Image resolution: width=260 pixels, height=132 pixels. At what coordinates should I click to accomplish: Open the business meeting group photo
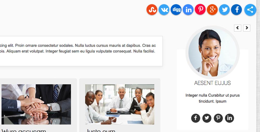120,104
